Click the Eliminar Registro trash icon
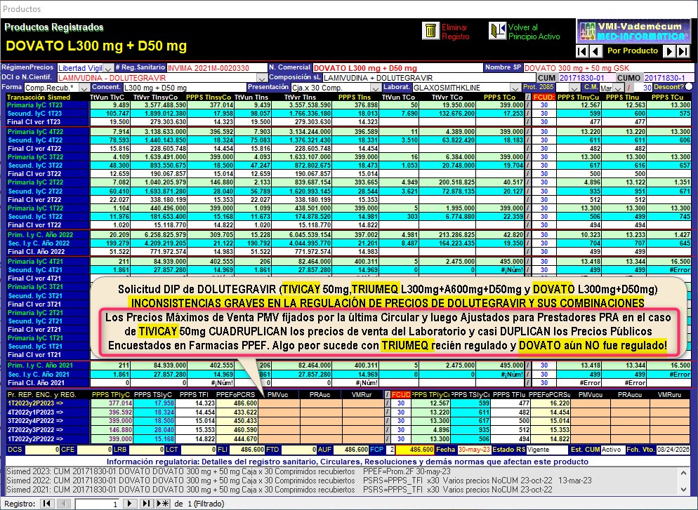The height and width of the screenshot is (510, 698). click(x=429, y=32)
